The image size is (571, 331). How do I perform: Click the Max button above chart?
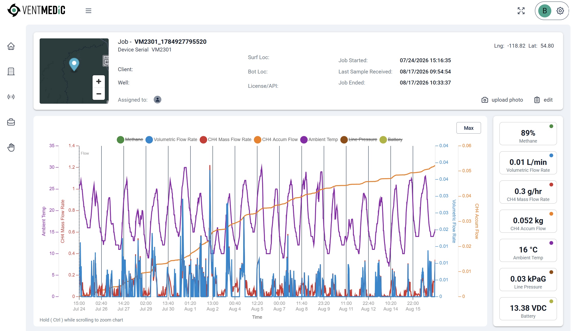click(x=468, y=128)
